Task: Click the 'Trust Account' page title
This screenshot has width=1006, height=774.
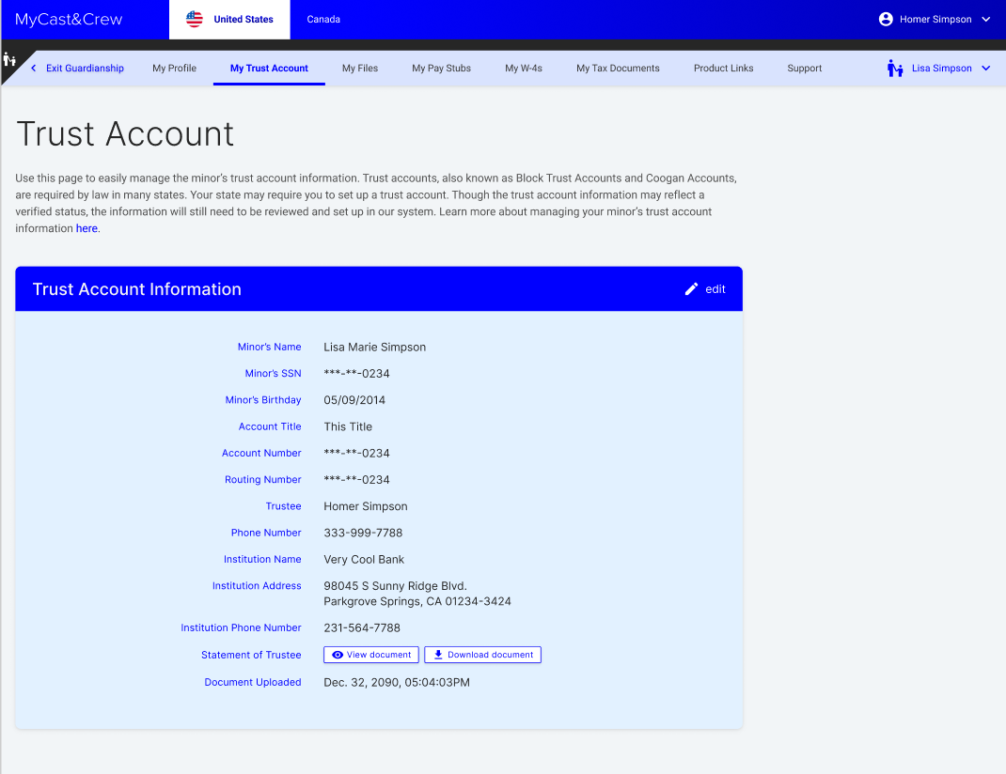Action: [x=125, y=134]
